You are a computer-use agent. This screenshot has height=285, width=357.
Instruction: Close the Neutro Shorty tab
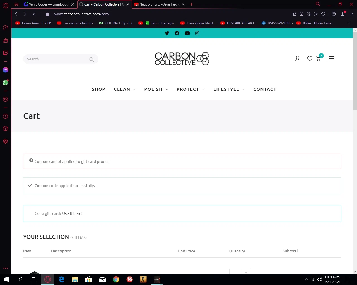tap(183, 4)
